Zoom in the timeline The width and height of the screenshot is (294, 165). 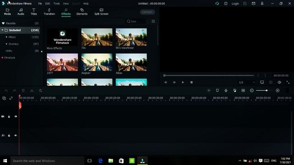click(x=277, y=91)
